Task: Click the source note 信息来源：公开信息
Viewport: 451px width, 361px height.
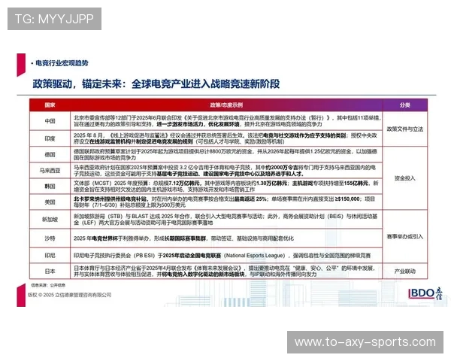Action: (x=48, y=285)
